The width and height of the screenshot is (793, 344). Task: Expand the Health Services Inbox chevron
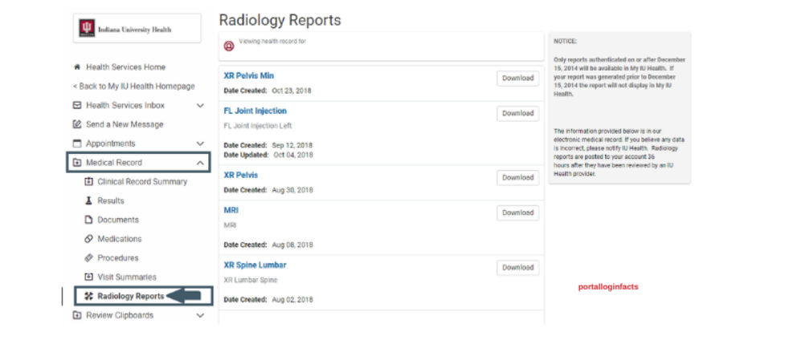click(x=200, y=105)
